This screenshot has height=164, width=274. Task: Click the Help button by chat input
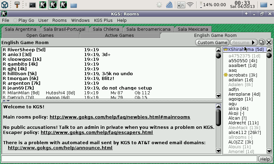265,159
